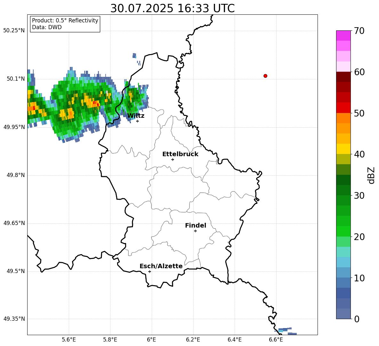Click the 49.35°N latitude label

[14, 319]
